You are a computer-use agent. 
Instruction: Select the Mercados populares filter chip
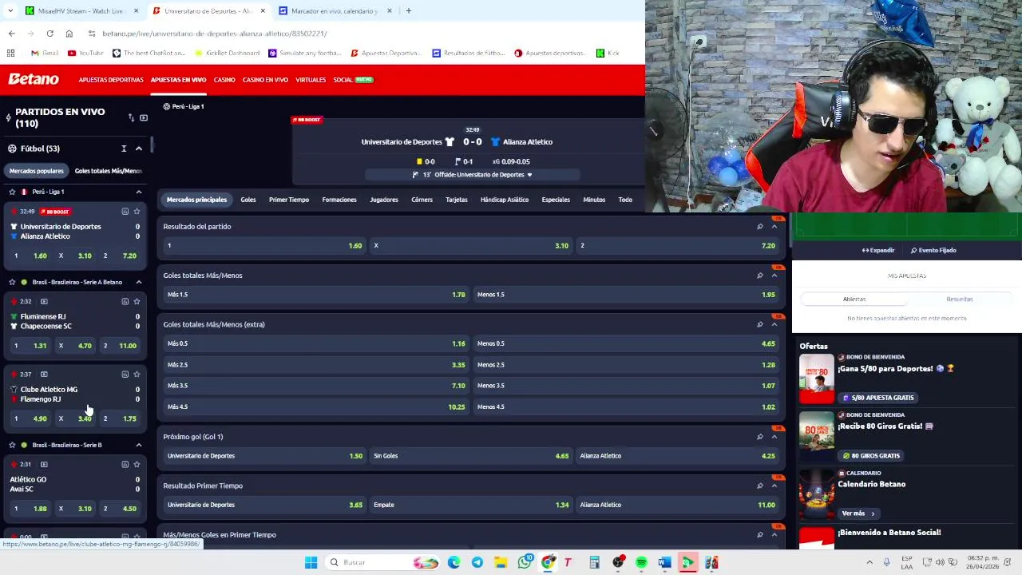pyautogui.click(x=37, y=171)
